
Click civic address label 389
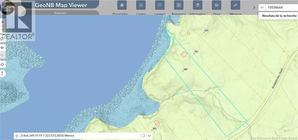[185, 70]
